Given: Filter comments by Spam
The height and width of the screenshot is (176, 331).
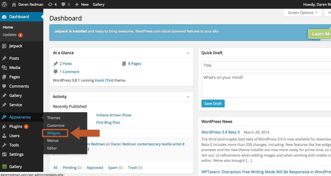Looking at the screenshot, I should (x=113, y=168).
